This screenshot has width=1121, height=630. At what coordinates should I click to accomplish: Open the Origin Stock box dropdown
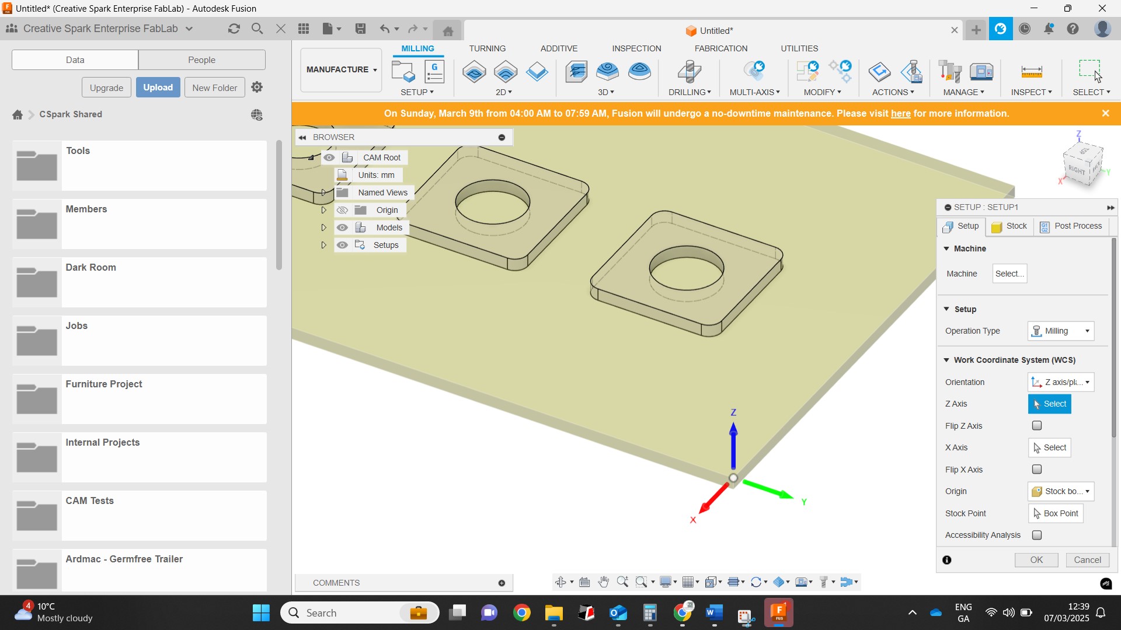[x=1061, y=491]
